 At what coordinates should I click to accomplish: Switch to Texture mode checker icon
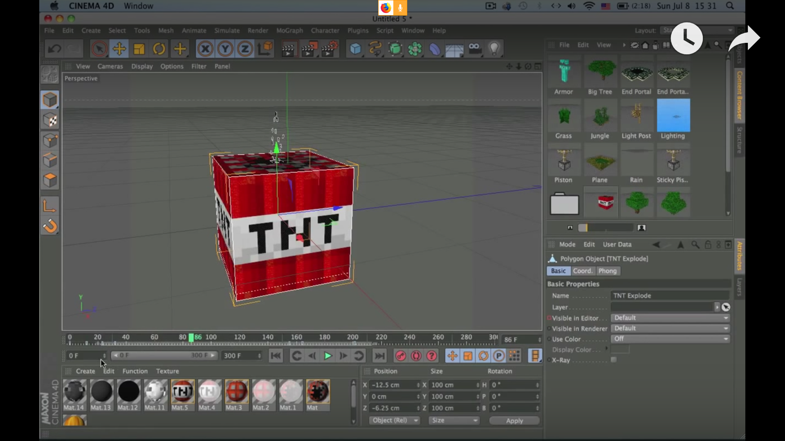[50, 120]
